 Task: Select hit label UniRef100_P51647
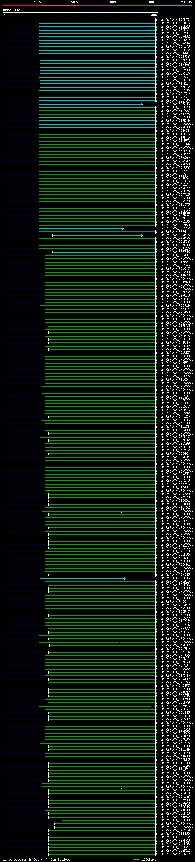pyautogui.click(x=175, y=268)
